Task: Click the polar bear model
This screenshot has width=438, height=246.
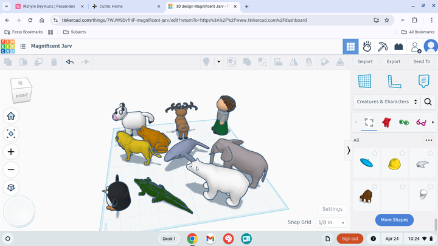Action: (x=215, y=181)
